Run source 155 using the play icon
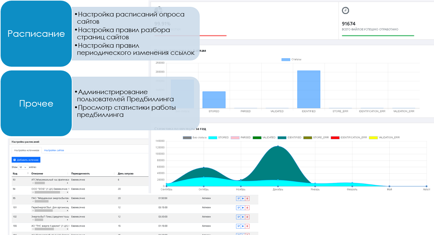 pos(243,226)
